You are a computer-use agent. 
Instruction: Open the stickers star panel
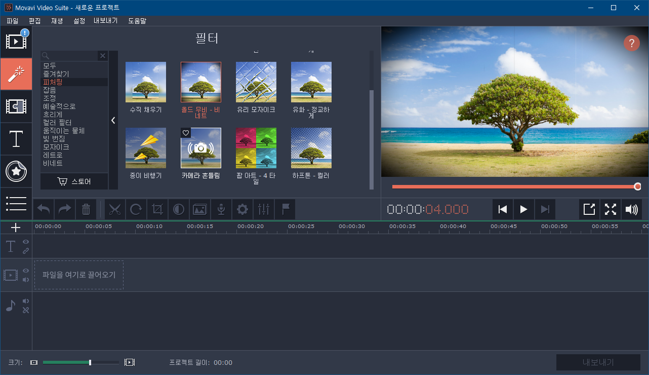(16, 171)
